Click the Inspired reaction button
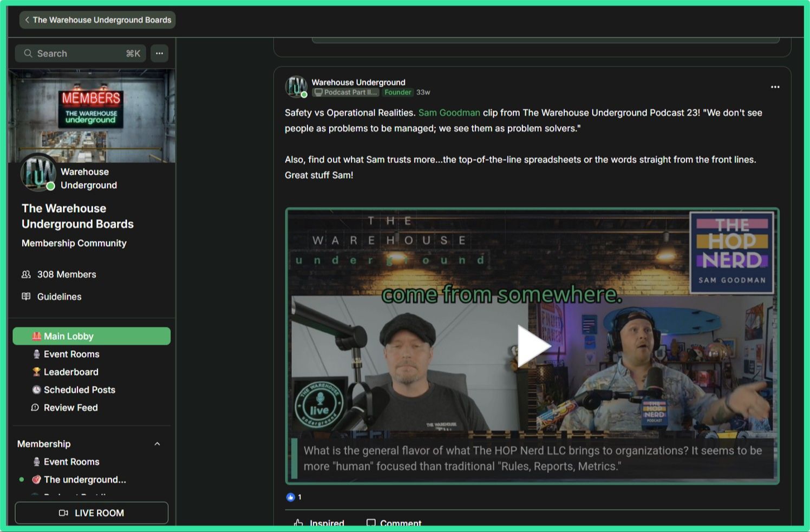 coord(319,523)
